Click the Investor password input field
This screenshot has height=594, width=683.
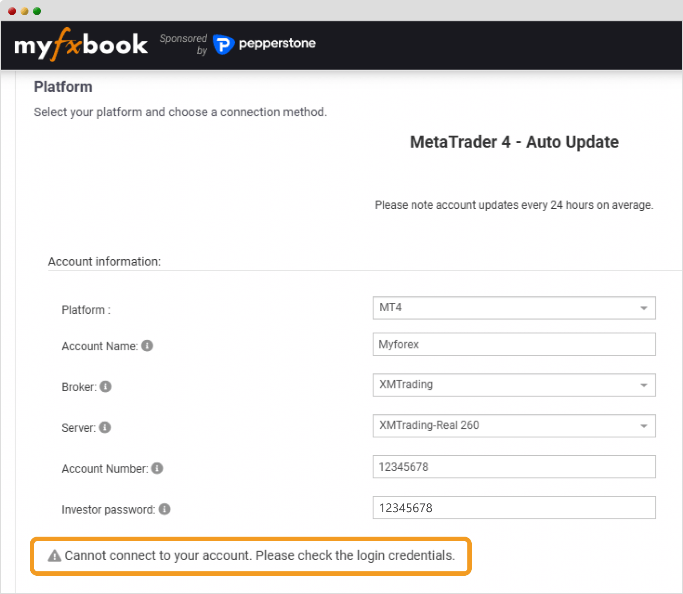tap(514, 508)
